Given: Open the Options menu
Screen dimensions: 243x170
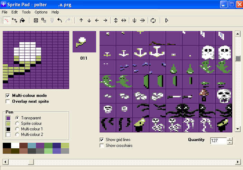Looking at the screenshot, I should pos(41,12).
